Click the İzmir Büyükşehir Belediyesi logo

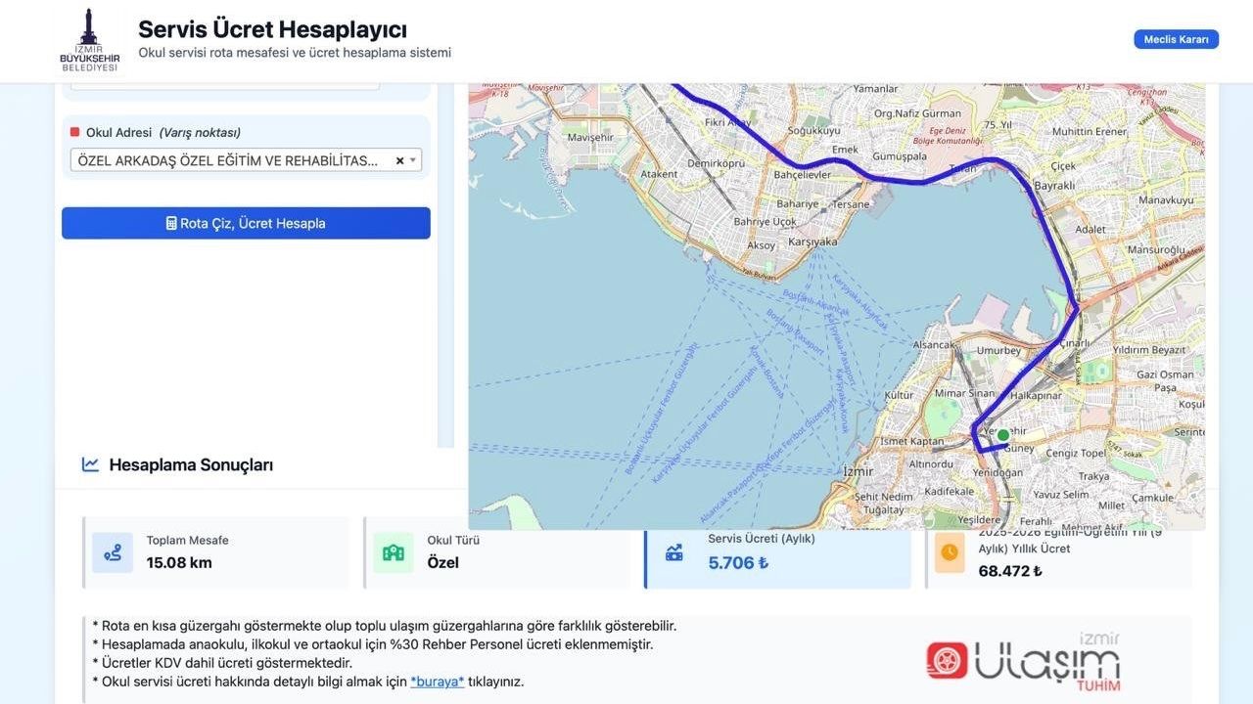tap(89, 41)
